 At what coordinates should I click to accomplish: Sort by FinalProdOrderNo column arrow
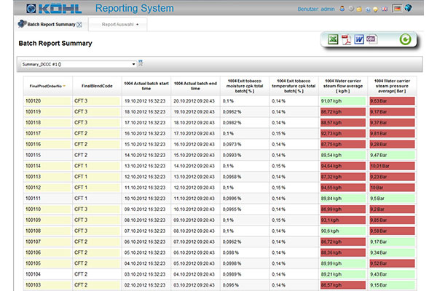click(x=63, y=85)
